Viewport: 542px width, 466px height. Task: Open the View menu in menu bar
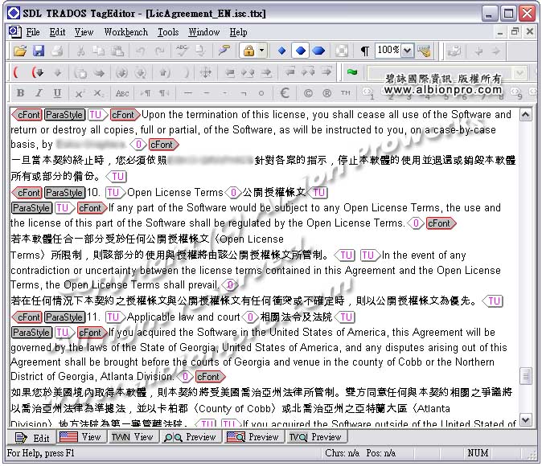(x=84, y=32)
